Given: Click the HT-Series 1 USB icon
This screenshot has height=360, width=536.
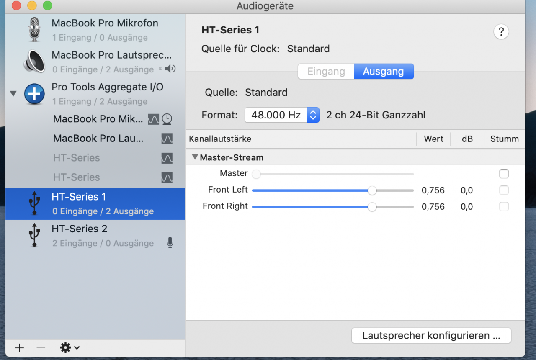Looking at the screenshot, I should pos(34,203).
